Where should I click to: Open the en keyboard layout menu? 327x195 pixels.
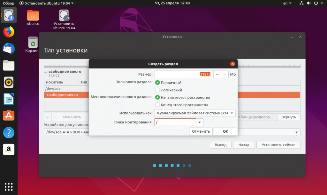(x=287, y=3)
